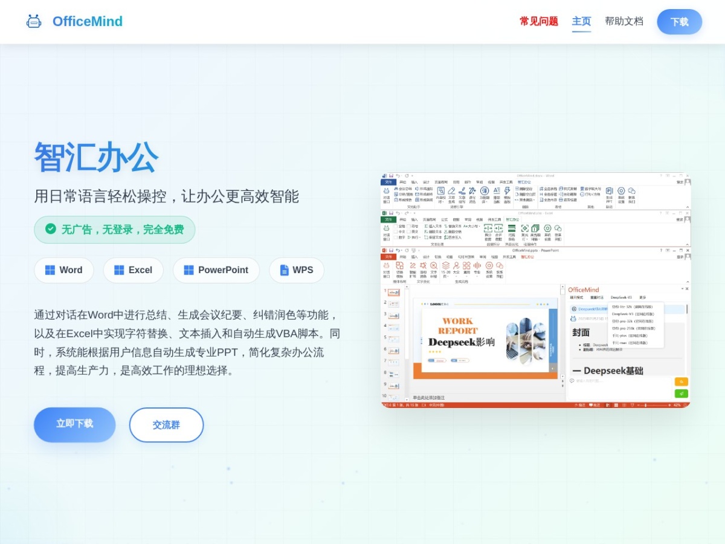Click 重置对话 in the OfficeMind pane
725x544 pixels.
(597, 297)
